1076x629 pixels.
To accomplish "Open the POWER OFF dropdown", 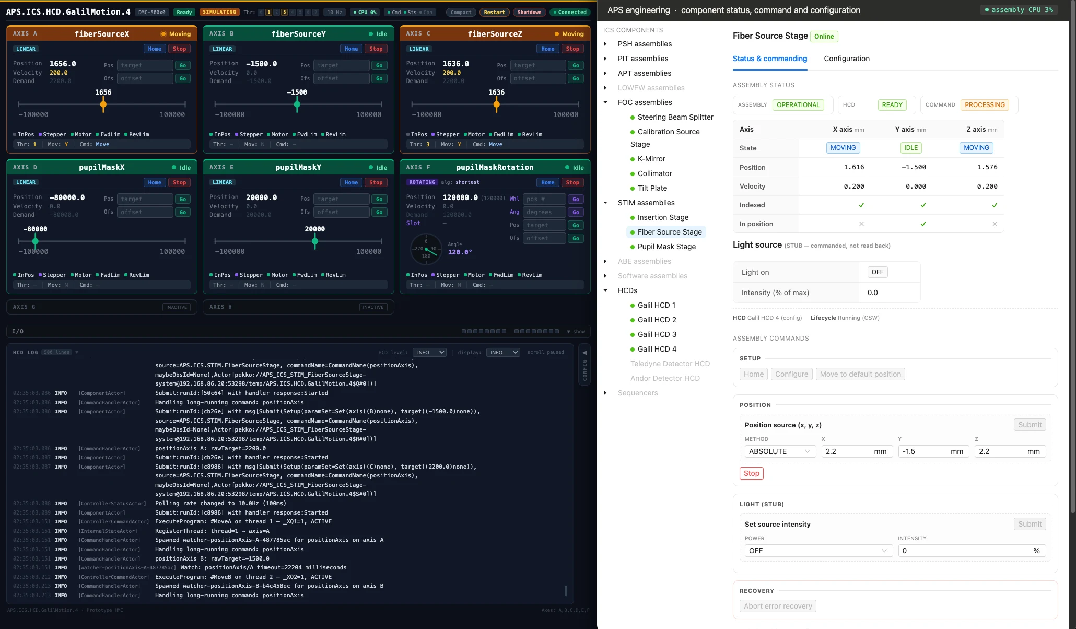I will [x=818, y=551].
